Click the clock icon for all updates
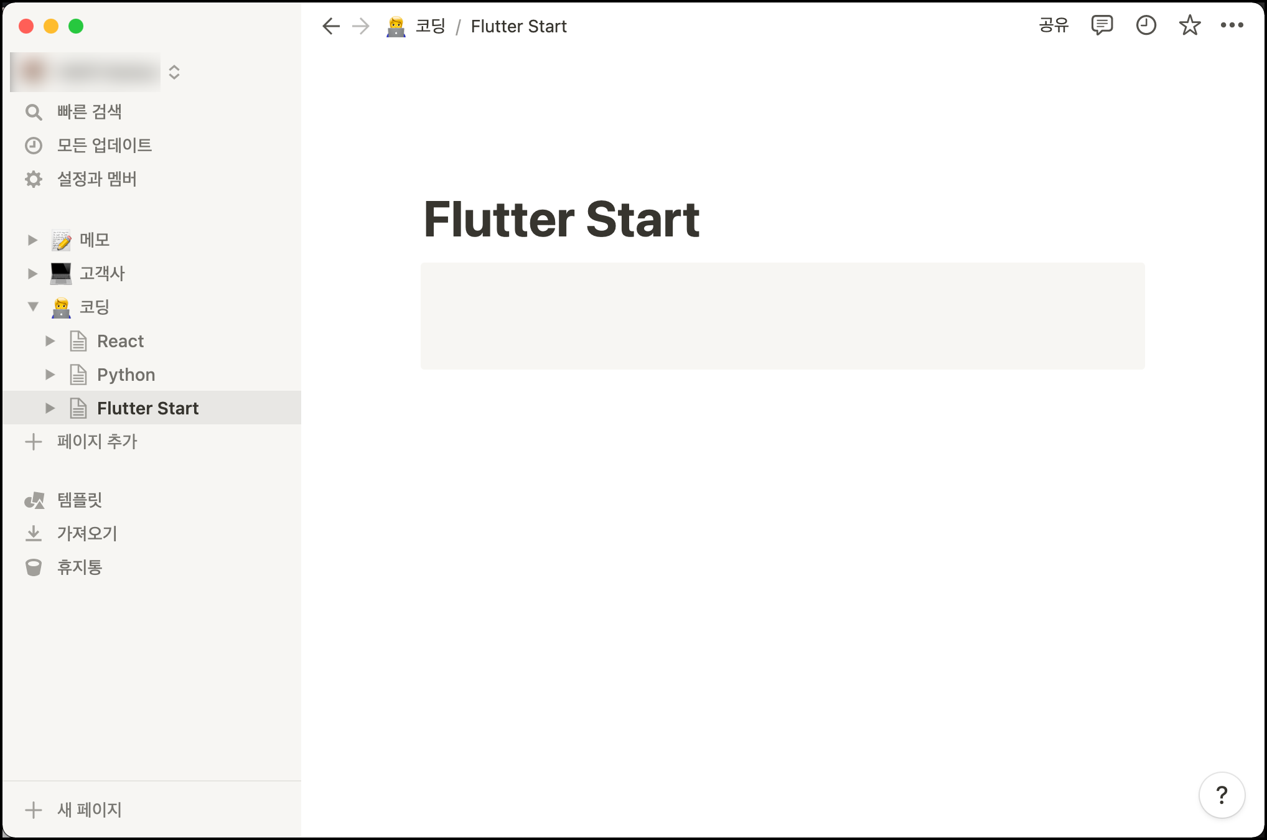The image size is (1267, 840). [x=34, y=146]
